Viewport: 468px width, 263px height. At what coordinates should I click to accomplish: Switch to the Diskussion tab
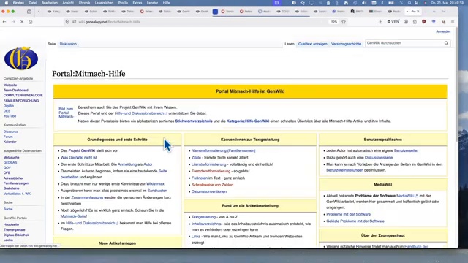(x=68, y=44)
